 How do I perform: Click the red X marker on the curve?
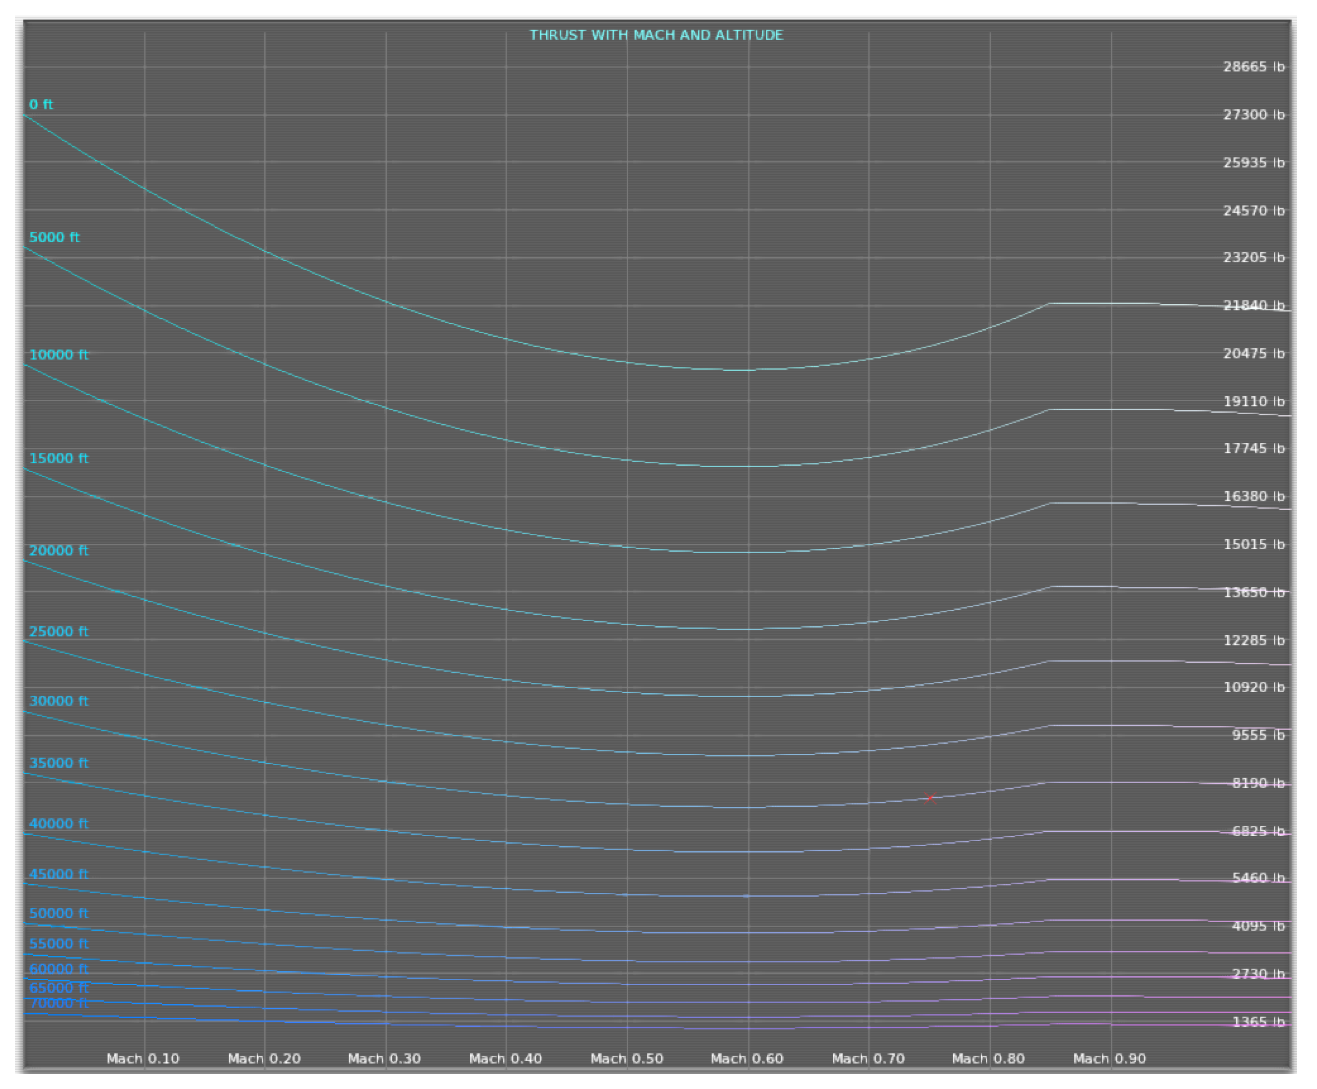[x=930, y=798]
